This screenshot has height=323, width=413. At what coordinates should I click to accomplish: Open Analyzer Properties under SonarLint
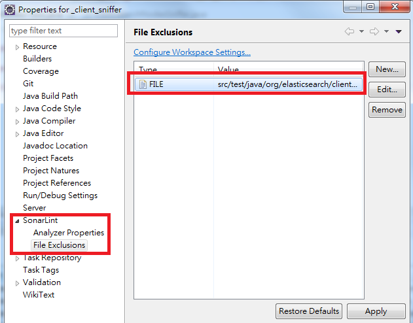[x=69, y=233]
